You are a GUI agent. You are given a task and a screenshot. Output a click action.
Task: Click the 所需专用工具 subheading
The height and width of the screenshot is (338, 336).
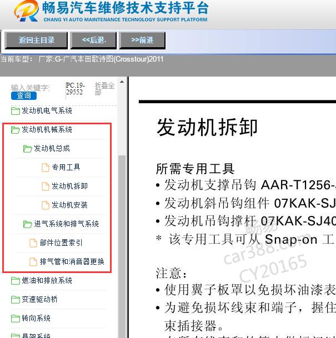(195, 169)
